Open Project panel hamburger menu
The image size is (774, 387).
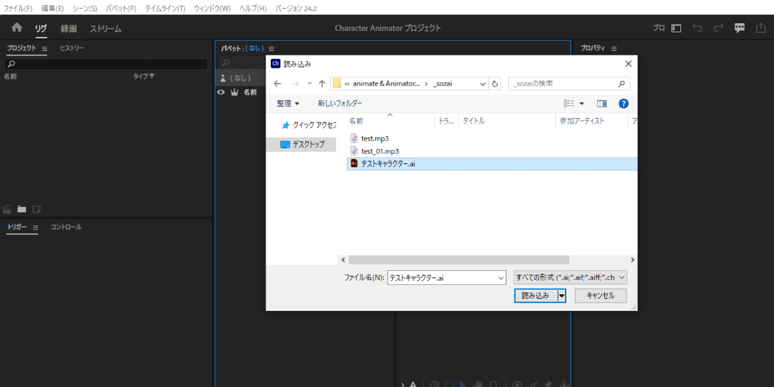[45, 48]
